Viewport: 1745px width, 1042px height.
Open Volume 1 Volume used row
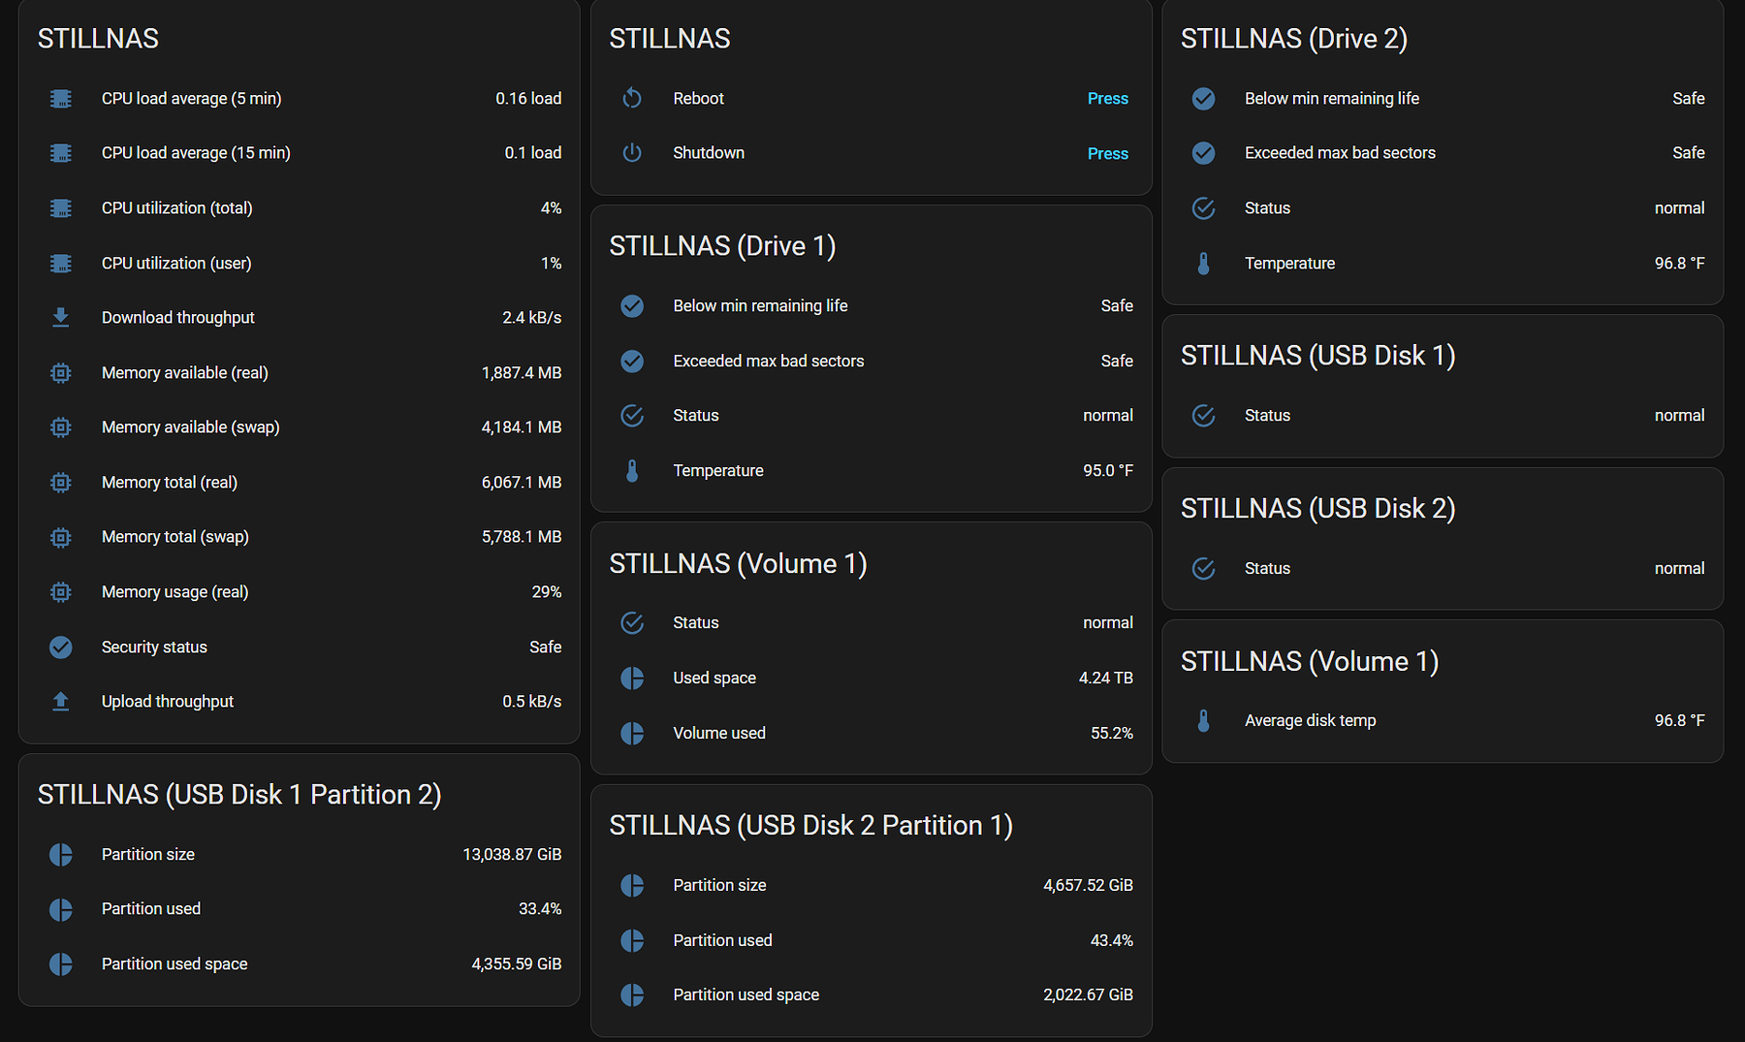tap(718, 734)
